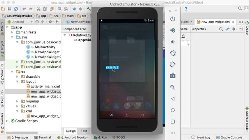This screenshot has height=140, width=249.
Task: Open the Run tool window
Action: pyautogui.click(x=101, y=137)
